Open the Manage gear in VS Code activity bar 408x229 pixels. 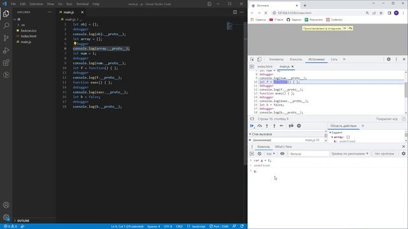click(x=6, y=217)
